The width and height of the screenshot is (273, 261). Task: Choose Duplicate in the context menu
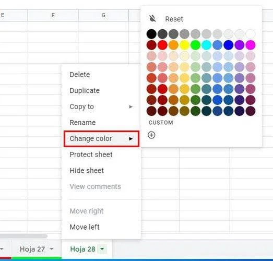click(85, 90)
